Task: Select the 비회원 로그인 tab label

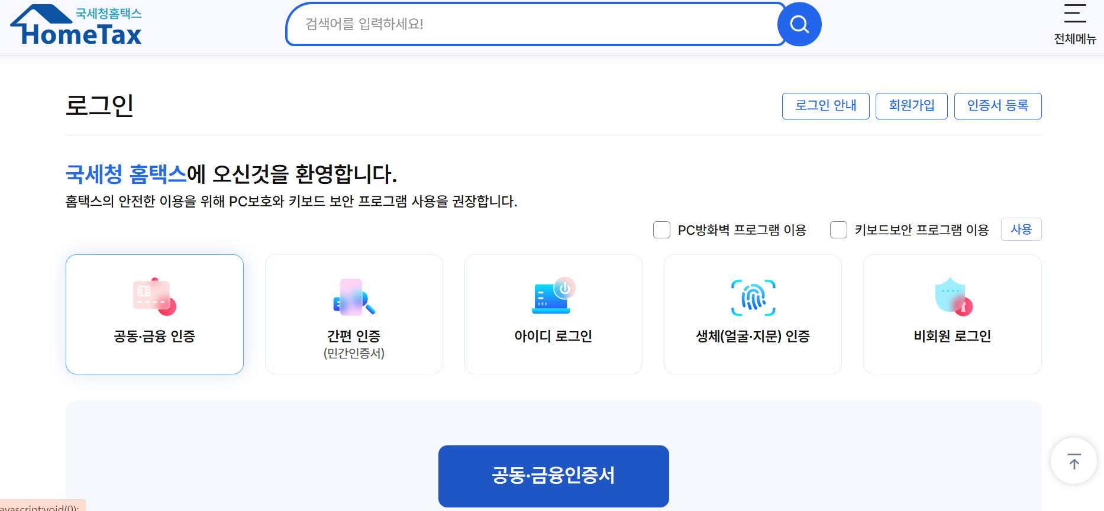Action: (953, 336)
